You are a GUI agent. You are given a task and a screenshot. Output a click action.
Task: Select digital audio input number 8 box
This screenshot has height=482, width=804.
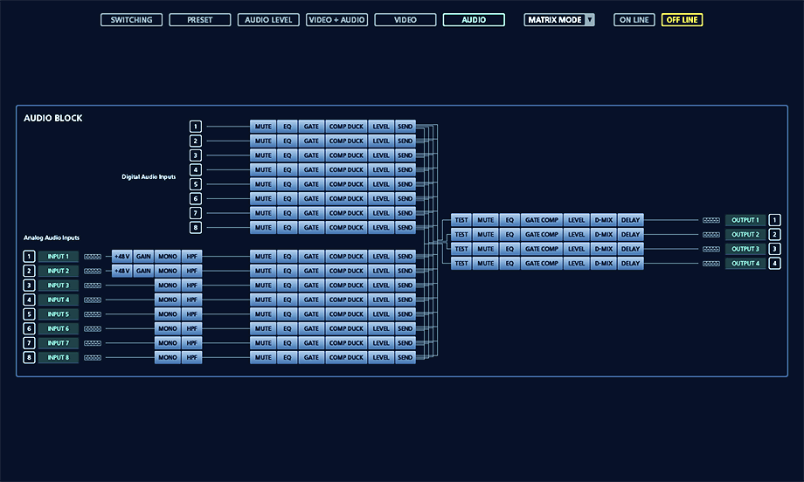tap(196, 228)
